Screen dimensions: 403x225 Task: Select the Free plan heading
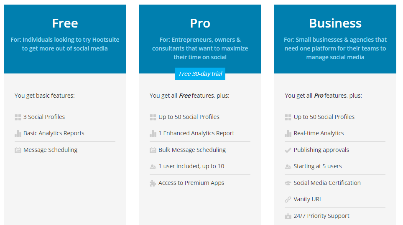[x=65, y=23]
